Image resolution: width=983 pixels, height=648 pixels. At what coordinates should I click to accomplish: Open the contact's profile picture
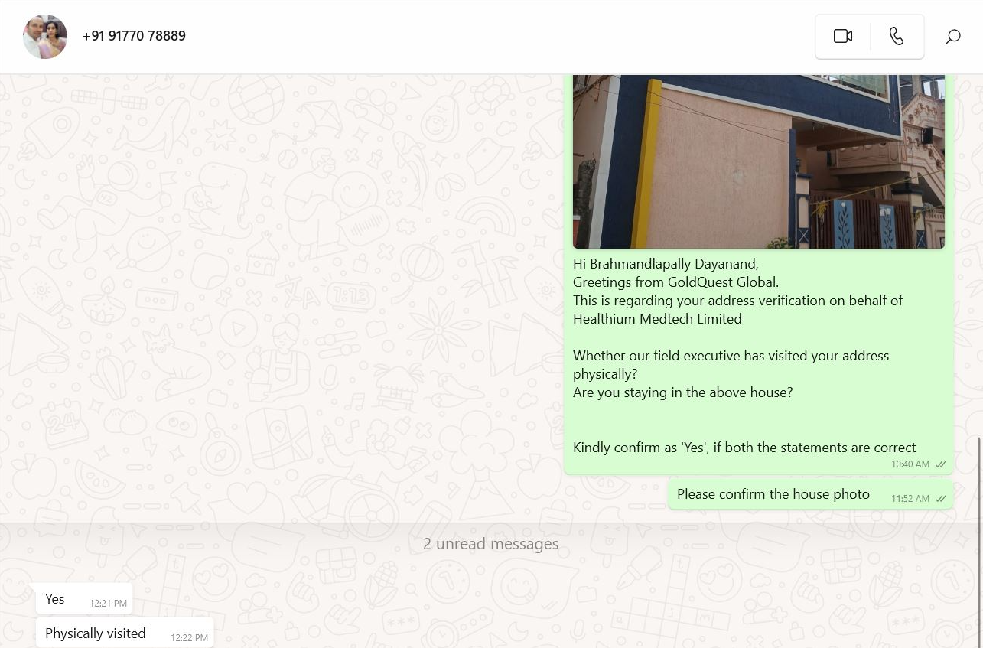pyautogui.click(x=45, y=37)
